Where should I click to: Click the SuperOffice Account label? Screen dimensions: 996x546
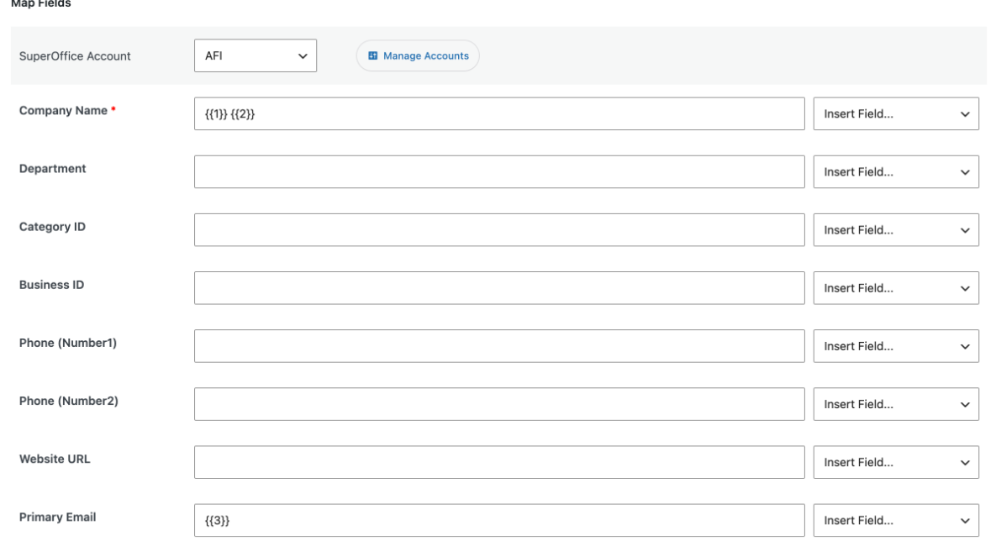[74, 56]
